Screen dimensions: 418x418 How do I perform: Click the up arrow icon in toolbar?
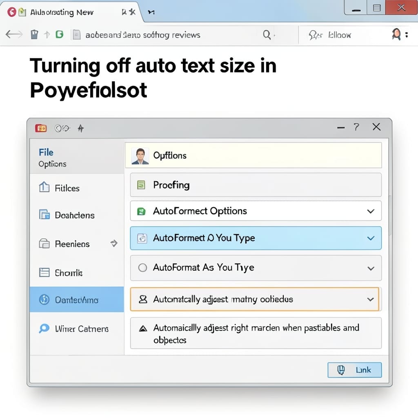[x=47, y=34]
